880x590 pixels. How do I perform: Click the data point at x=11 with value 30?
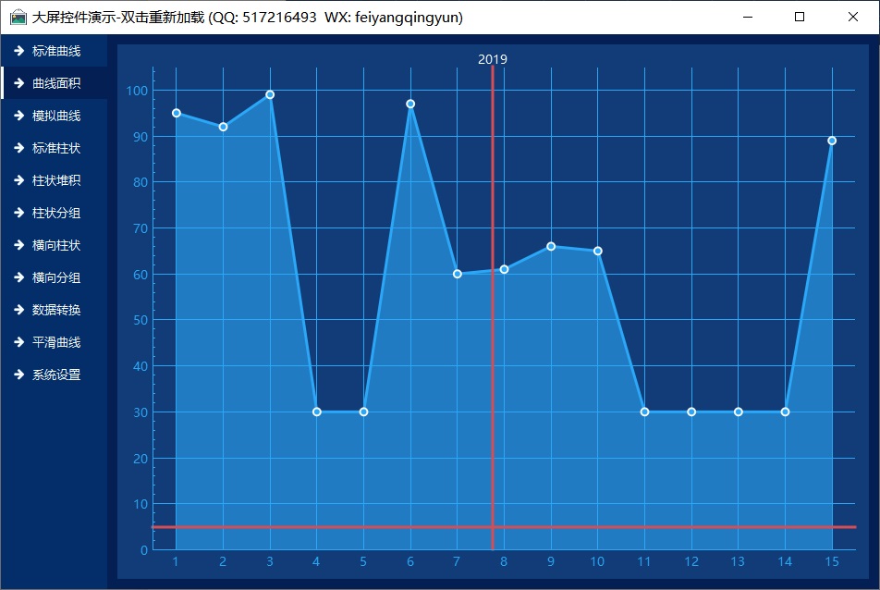point(644,412)
